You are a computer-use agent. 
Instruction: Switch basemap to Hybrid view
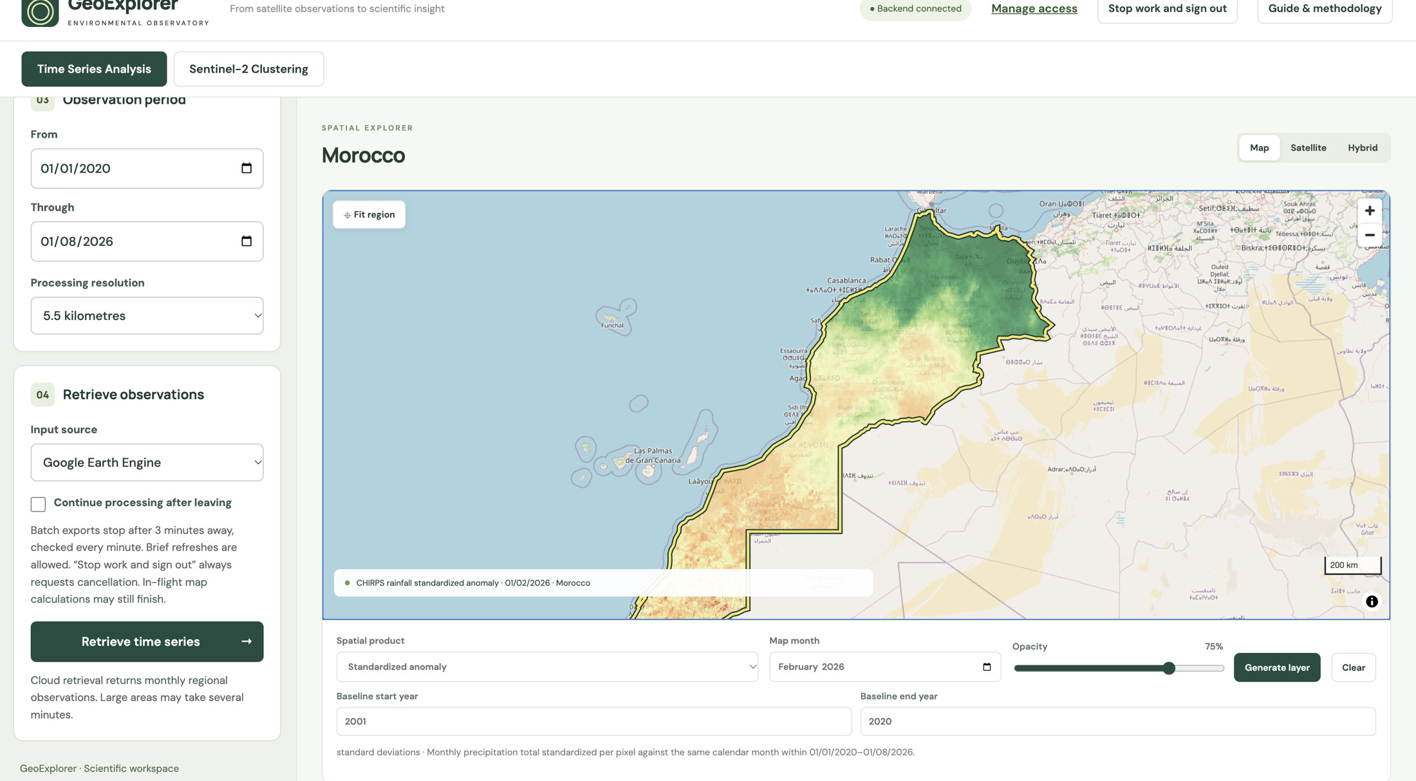1363,147
